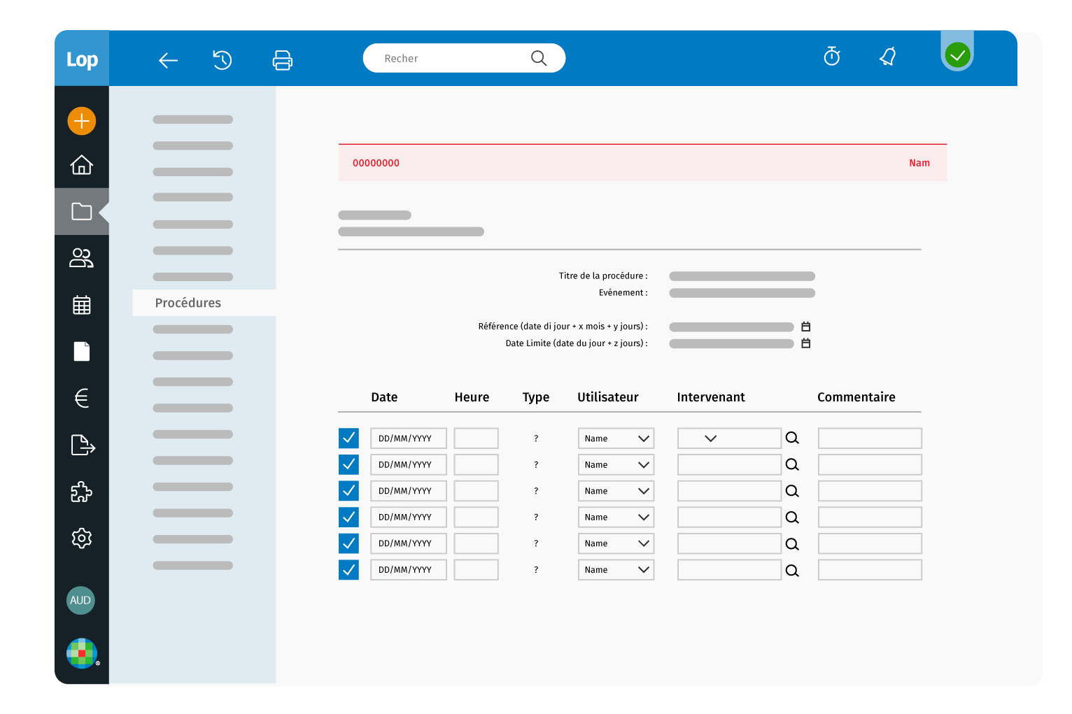Open the history clock icon
The width and height of the screenshot is (1072, 714).
tap(223, 60)
